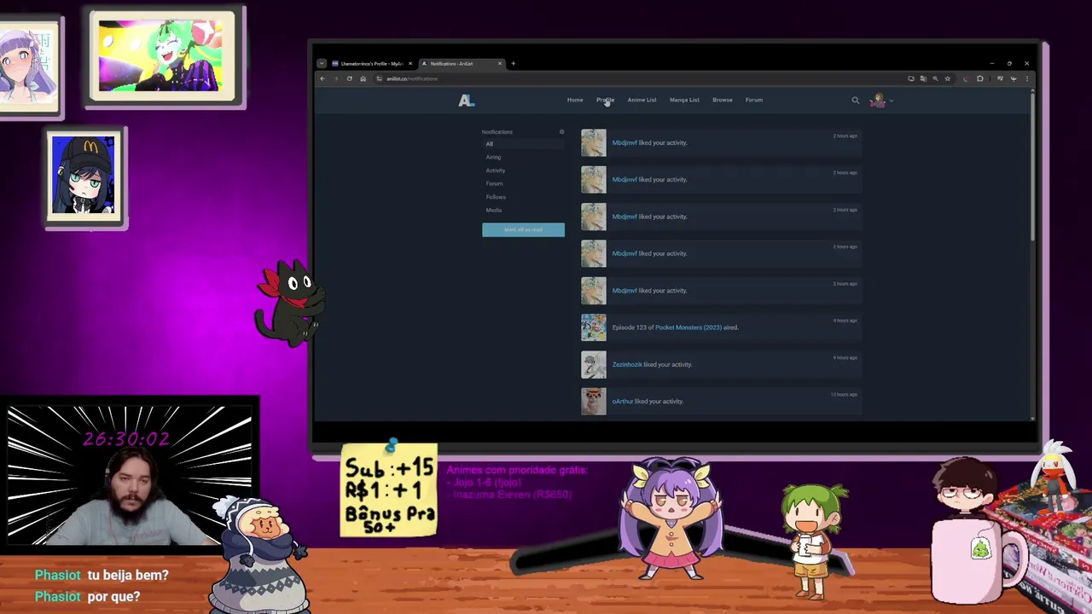1092x614 pixels.
Task: Click Mark all as read button
Action: pyautogui.click(x=523, y=229)
